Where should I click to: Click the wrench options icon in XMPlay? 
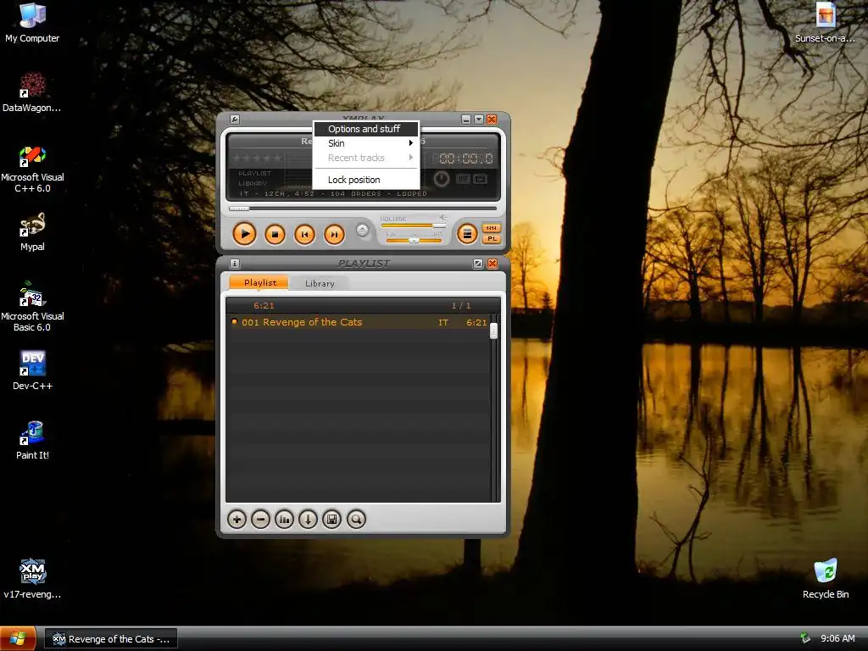(x=235, y=120)
